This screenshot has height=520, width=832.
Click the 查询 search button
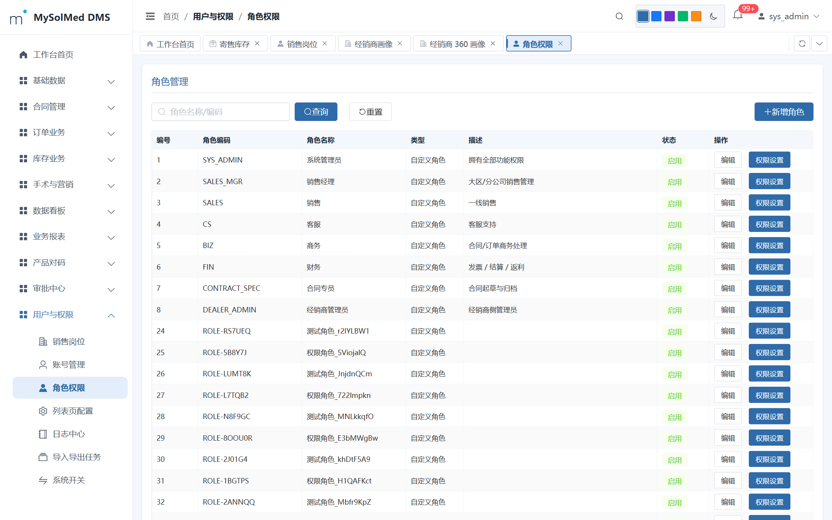point(316,112)
